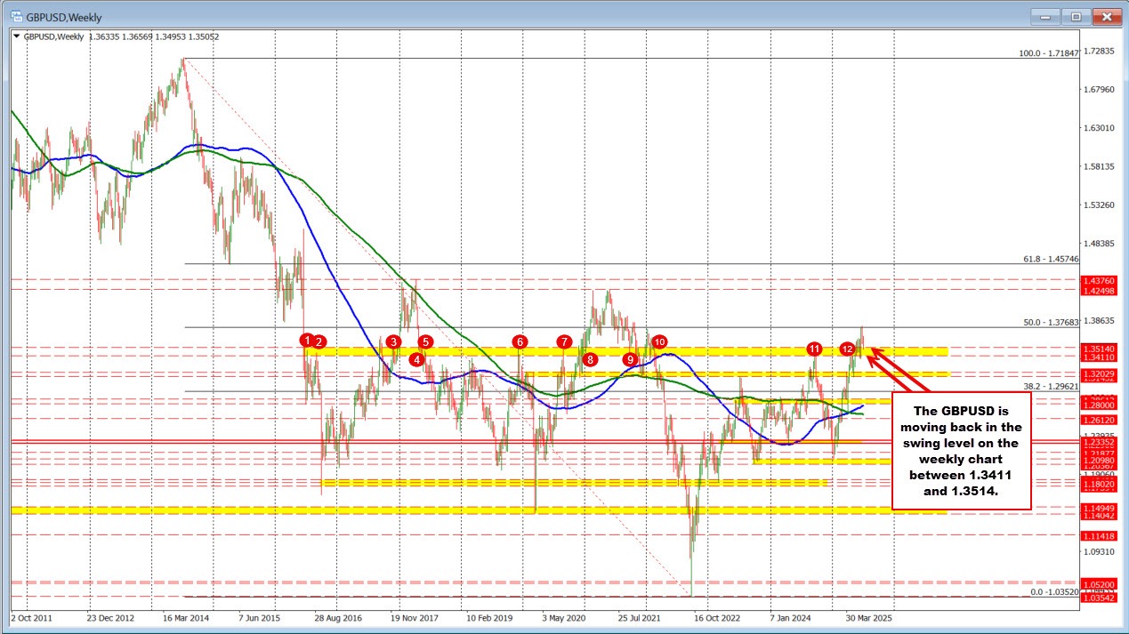Click the swing level annotation text box
Screen dimensions: 1129x634
[x=962, y=452]
